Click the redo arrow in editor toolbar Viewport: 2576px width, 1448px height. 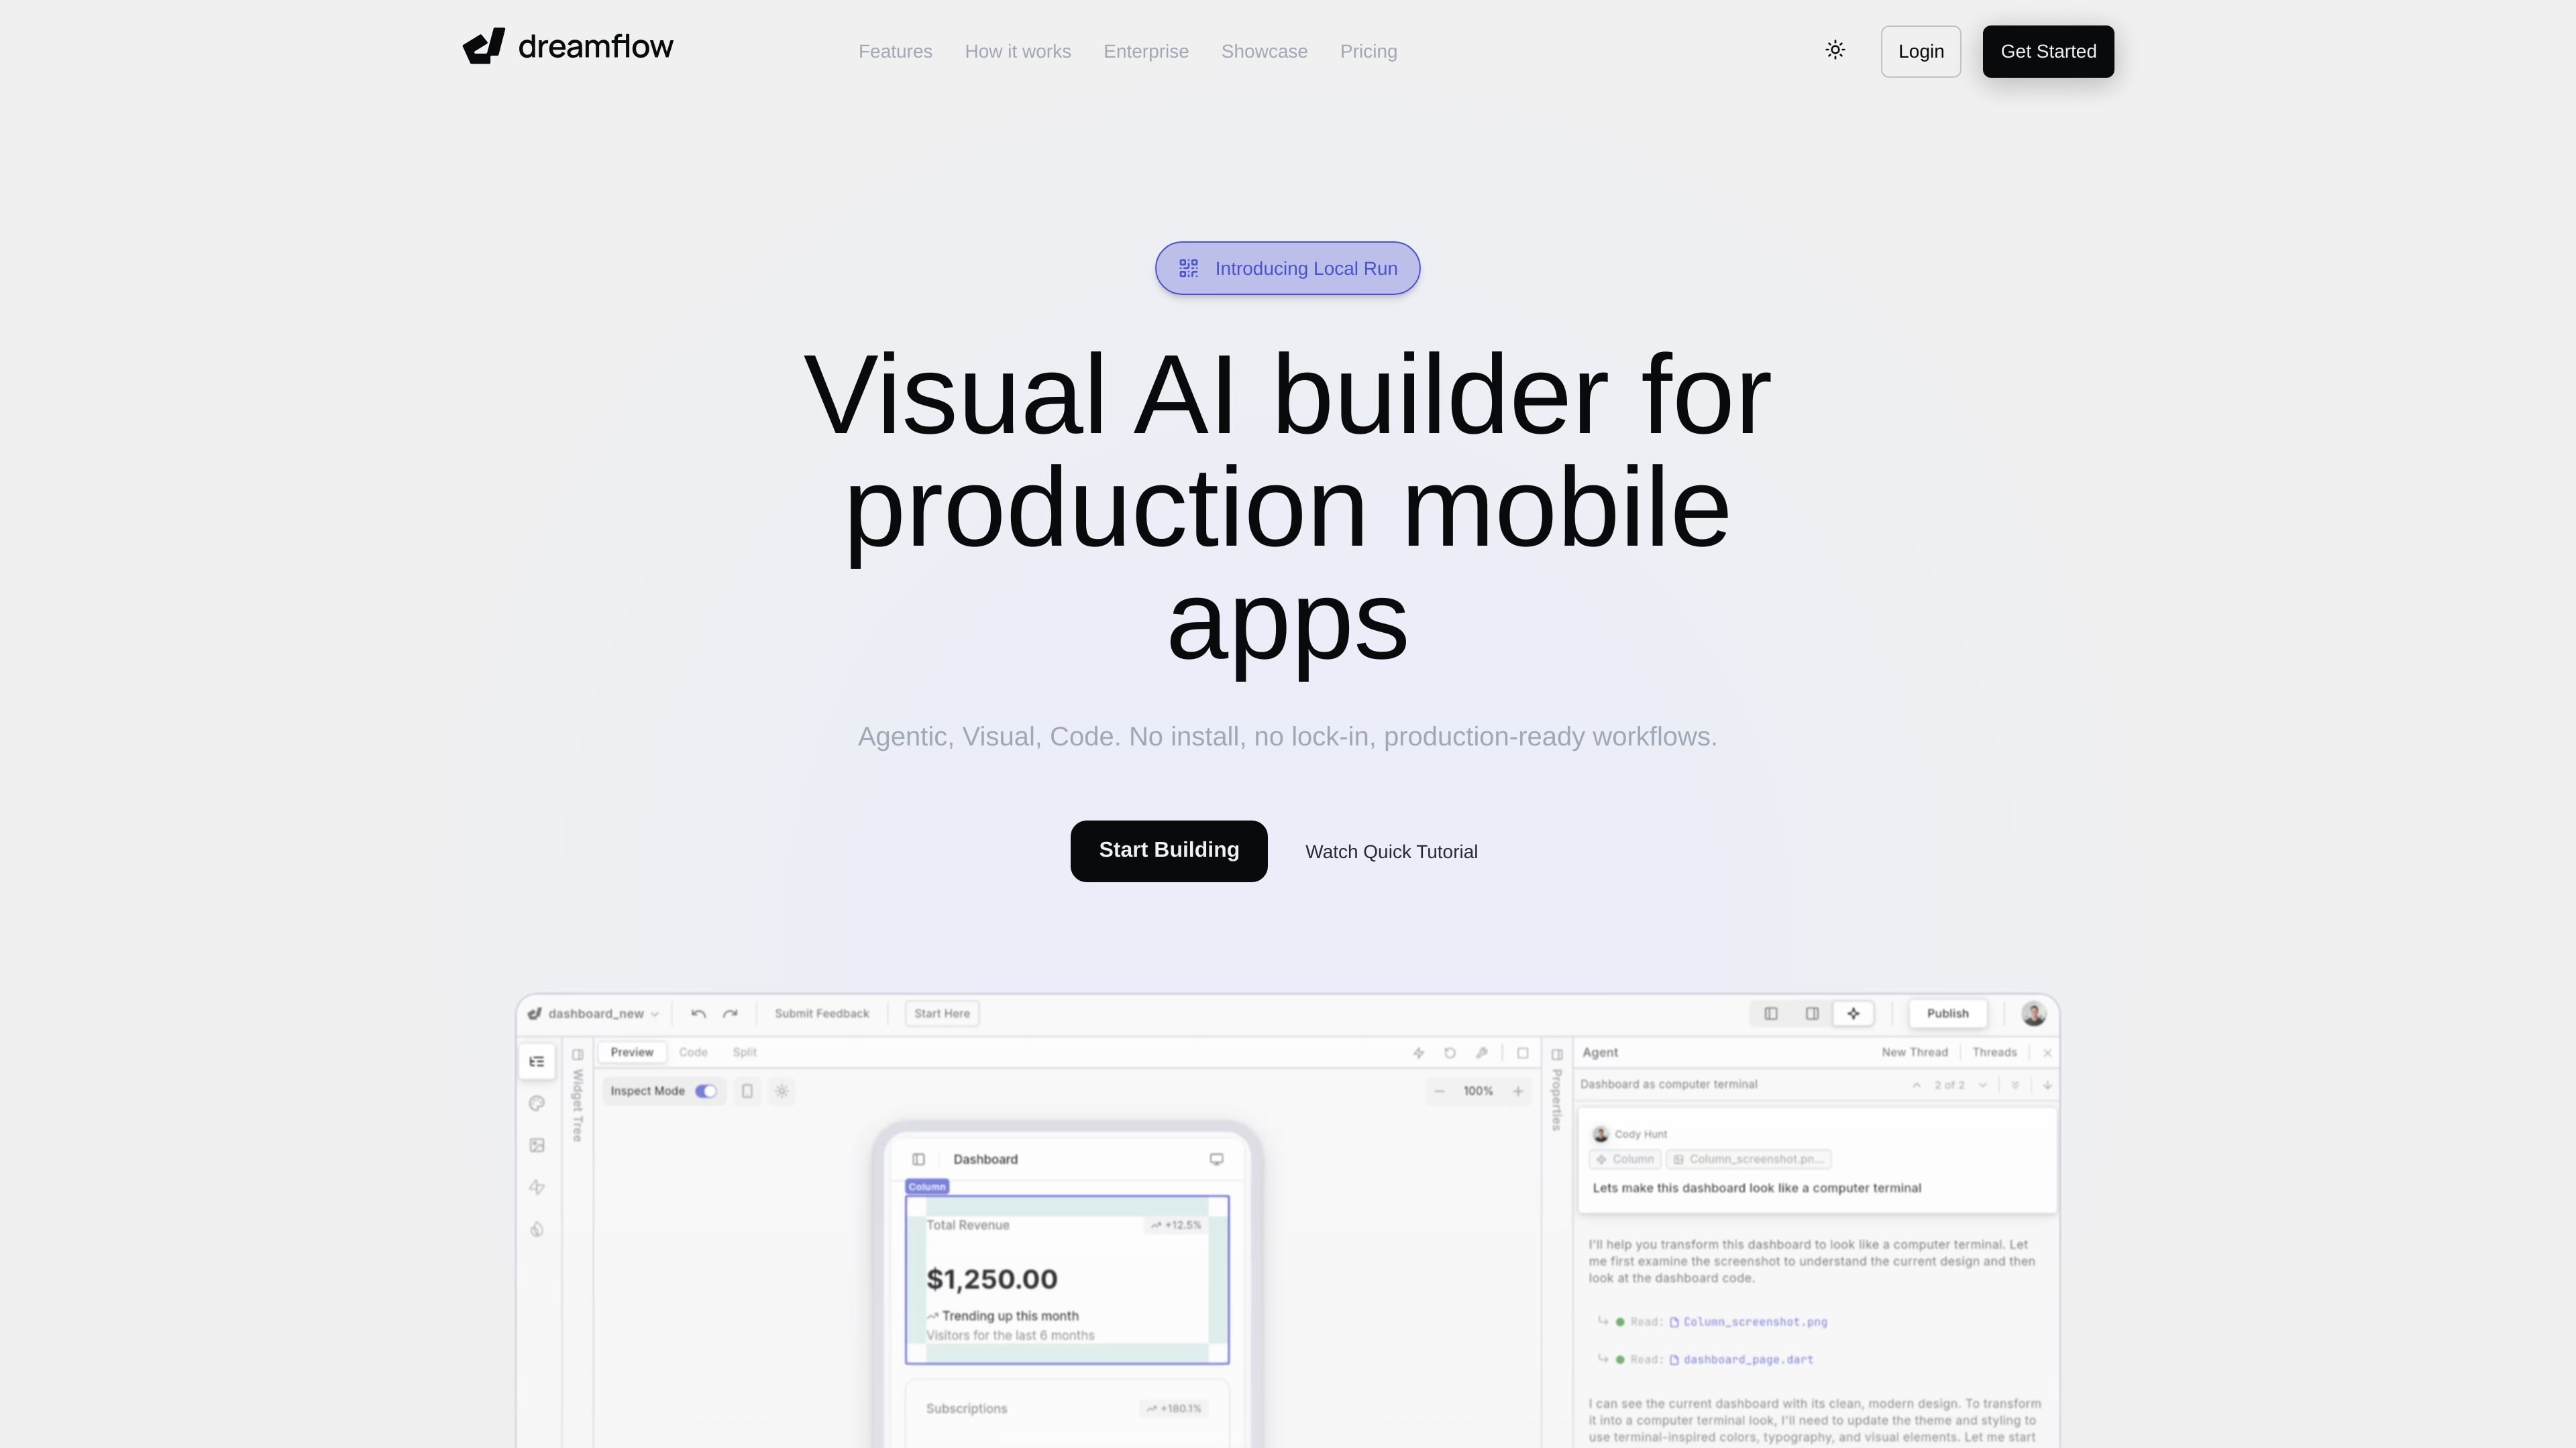(730, 1014)
